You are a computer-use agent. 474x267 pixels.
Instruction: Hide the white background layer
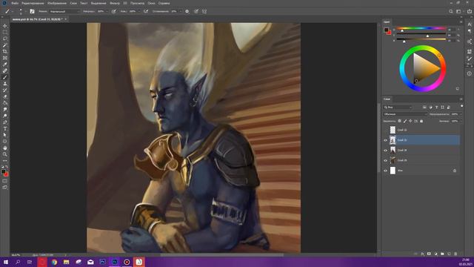click(385, 171)
